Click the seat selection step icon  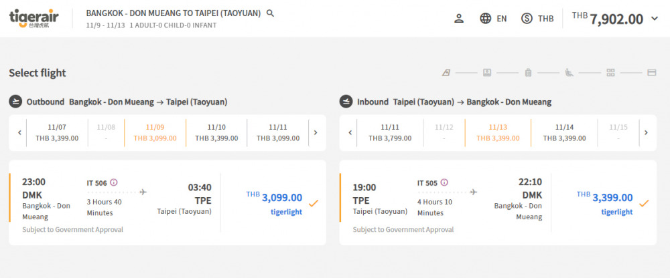[569, 73]
